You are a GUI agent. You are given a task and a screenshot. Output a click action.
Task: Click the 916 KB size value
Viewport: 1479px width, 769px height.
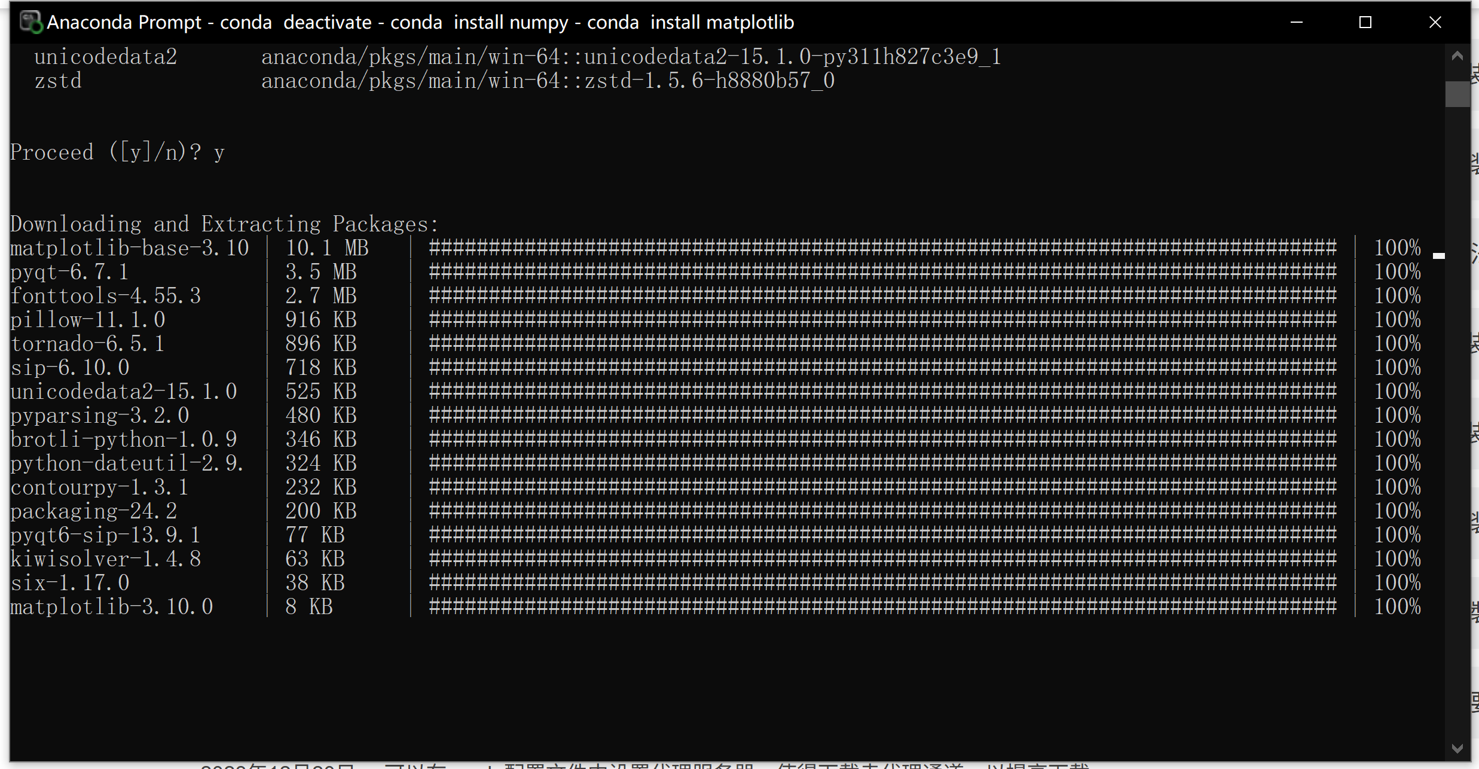point(320,320)
